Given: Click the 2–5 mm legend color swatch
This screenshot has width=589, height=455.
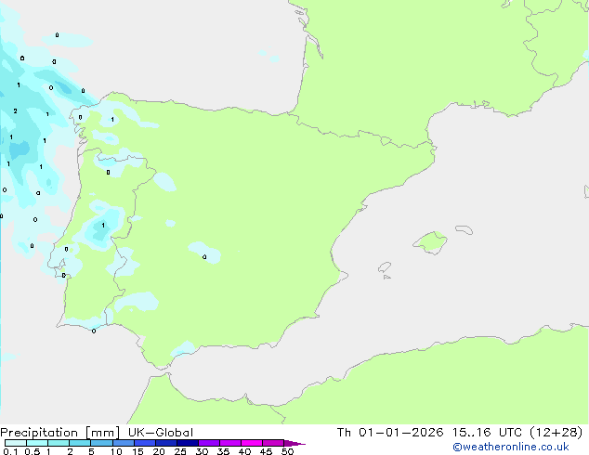Looking at the screenshot, I should coord(80,443).
